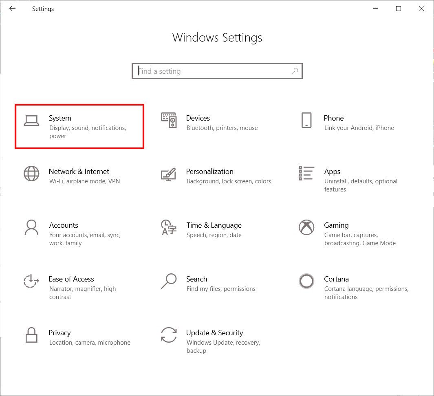The width and height of the screenshot is (434, 396).
Task: Select the Ease of Access icon
Action: [31, 281]
